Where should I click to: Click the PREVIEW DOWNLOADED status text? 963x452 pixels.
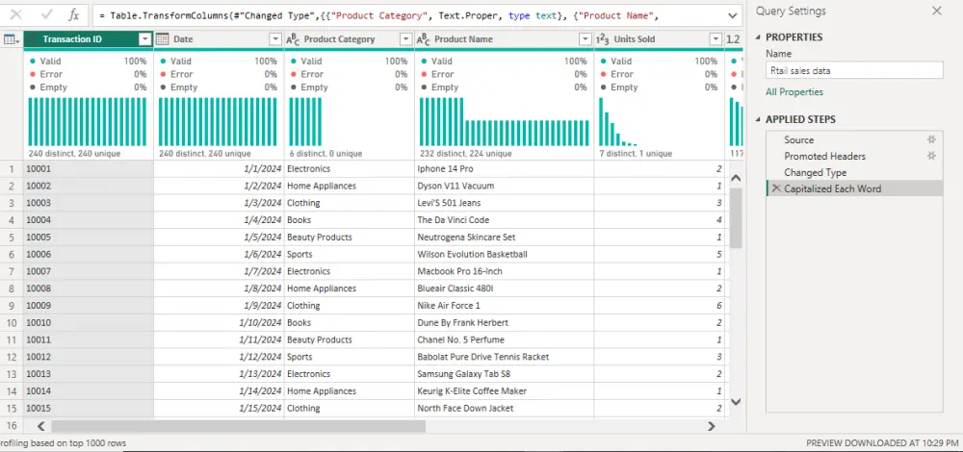(882, 442)
